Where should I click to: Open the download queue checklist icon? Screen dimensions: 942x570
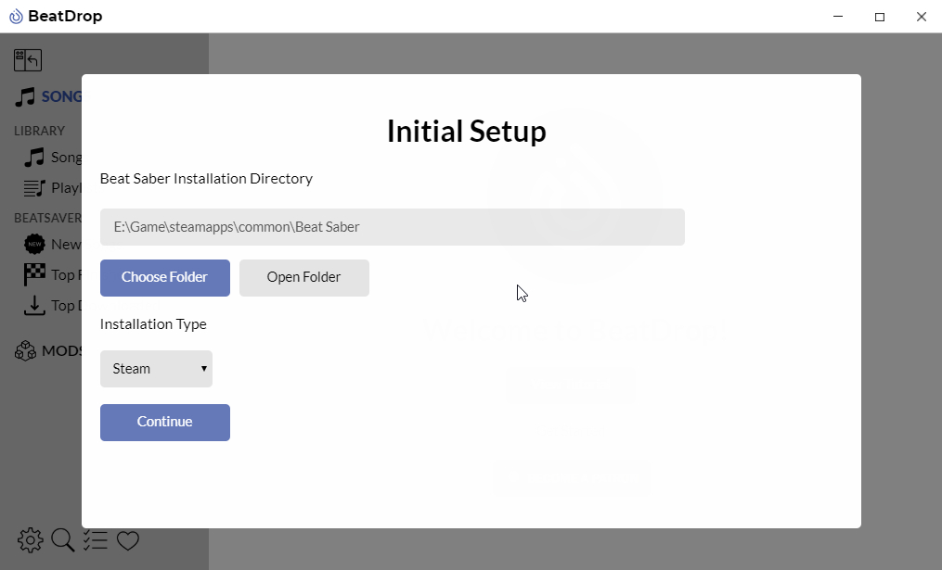click(x=95, y=540)
